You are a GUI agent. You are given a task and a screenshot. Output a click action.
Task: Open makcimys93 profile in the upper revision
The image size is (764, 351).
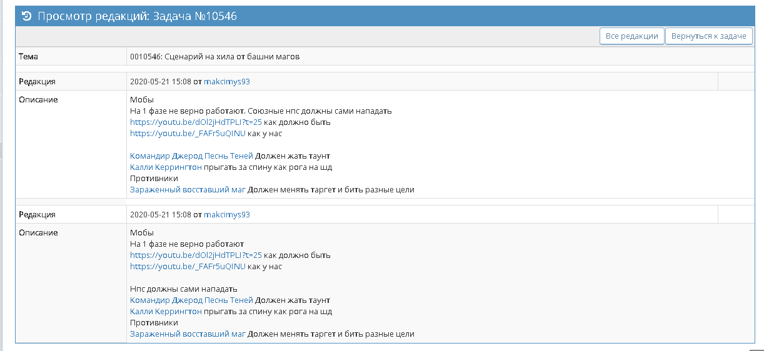pyautogui.click(x=226, y=82)
